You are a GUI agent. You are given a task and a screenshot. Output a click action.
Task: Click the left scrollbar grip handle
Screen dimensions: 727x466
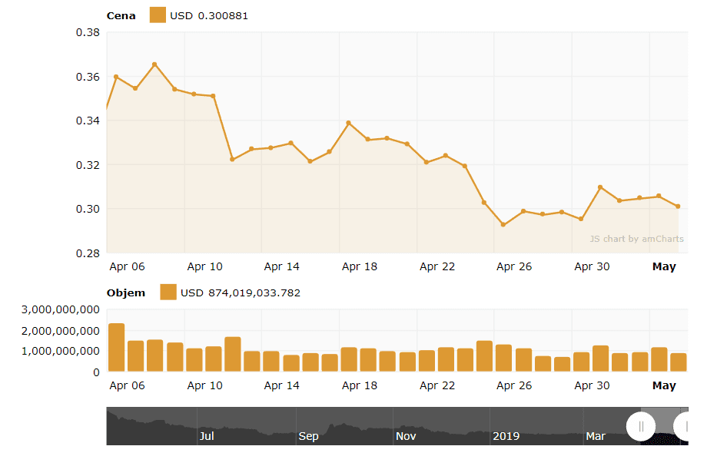tap(641, 426)
